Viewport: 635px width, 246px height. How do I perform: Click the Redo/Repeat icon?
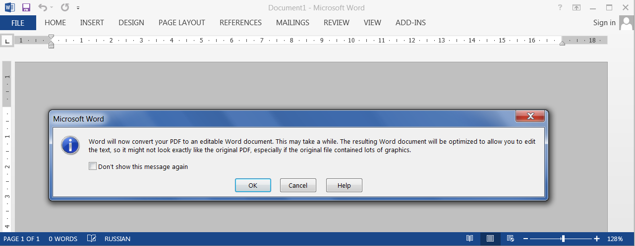tap(65, 7)
